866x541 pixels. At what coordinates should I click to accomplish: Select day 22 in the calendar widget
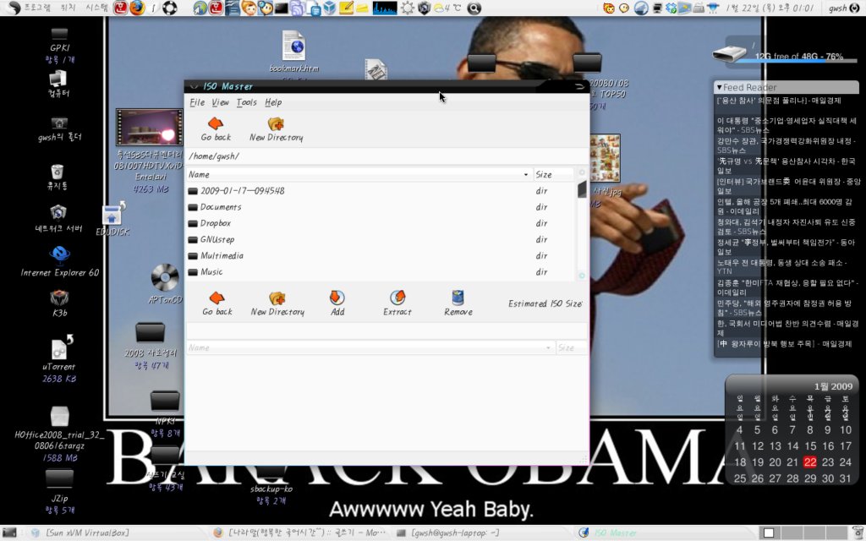(810, 462)
